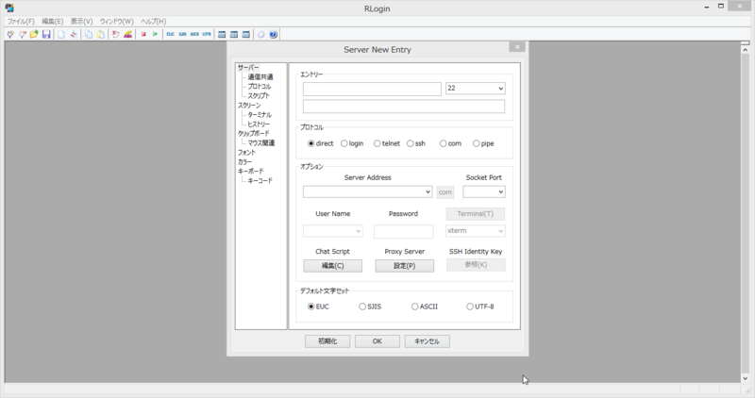The width and height of the screenshot is (755, 398).
Task: Open the 表示(V) menu
Action: coord(81,21)
